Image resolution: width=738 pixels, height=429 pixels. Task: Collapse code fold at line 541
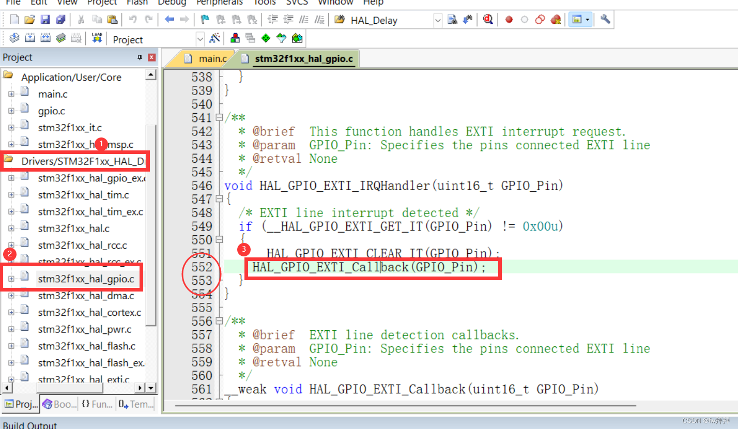219,118
